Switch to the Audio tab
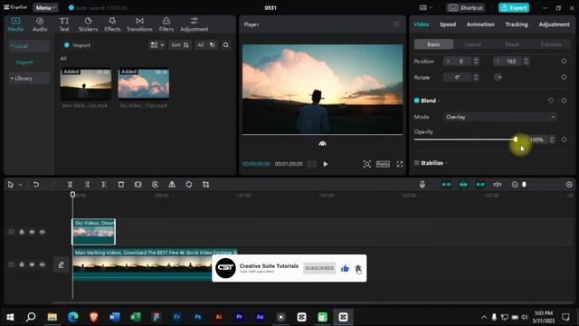 pyautogui.click(x=40, y=24)
